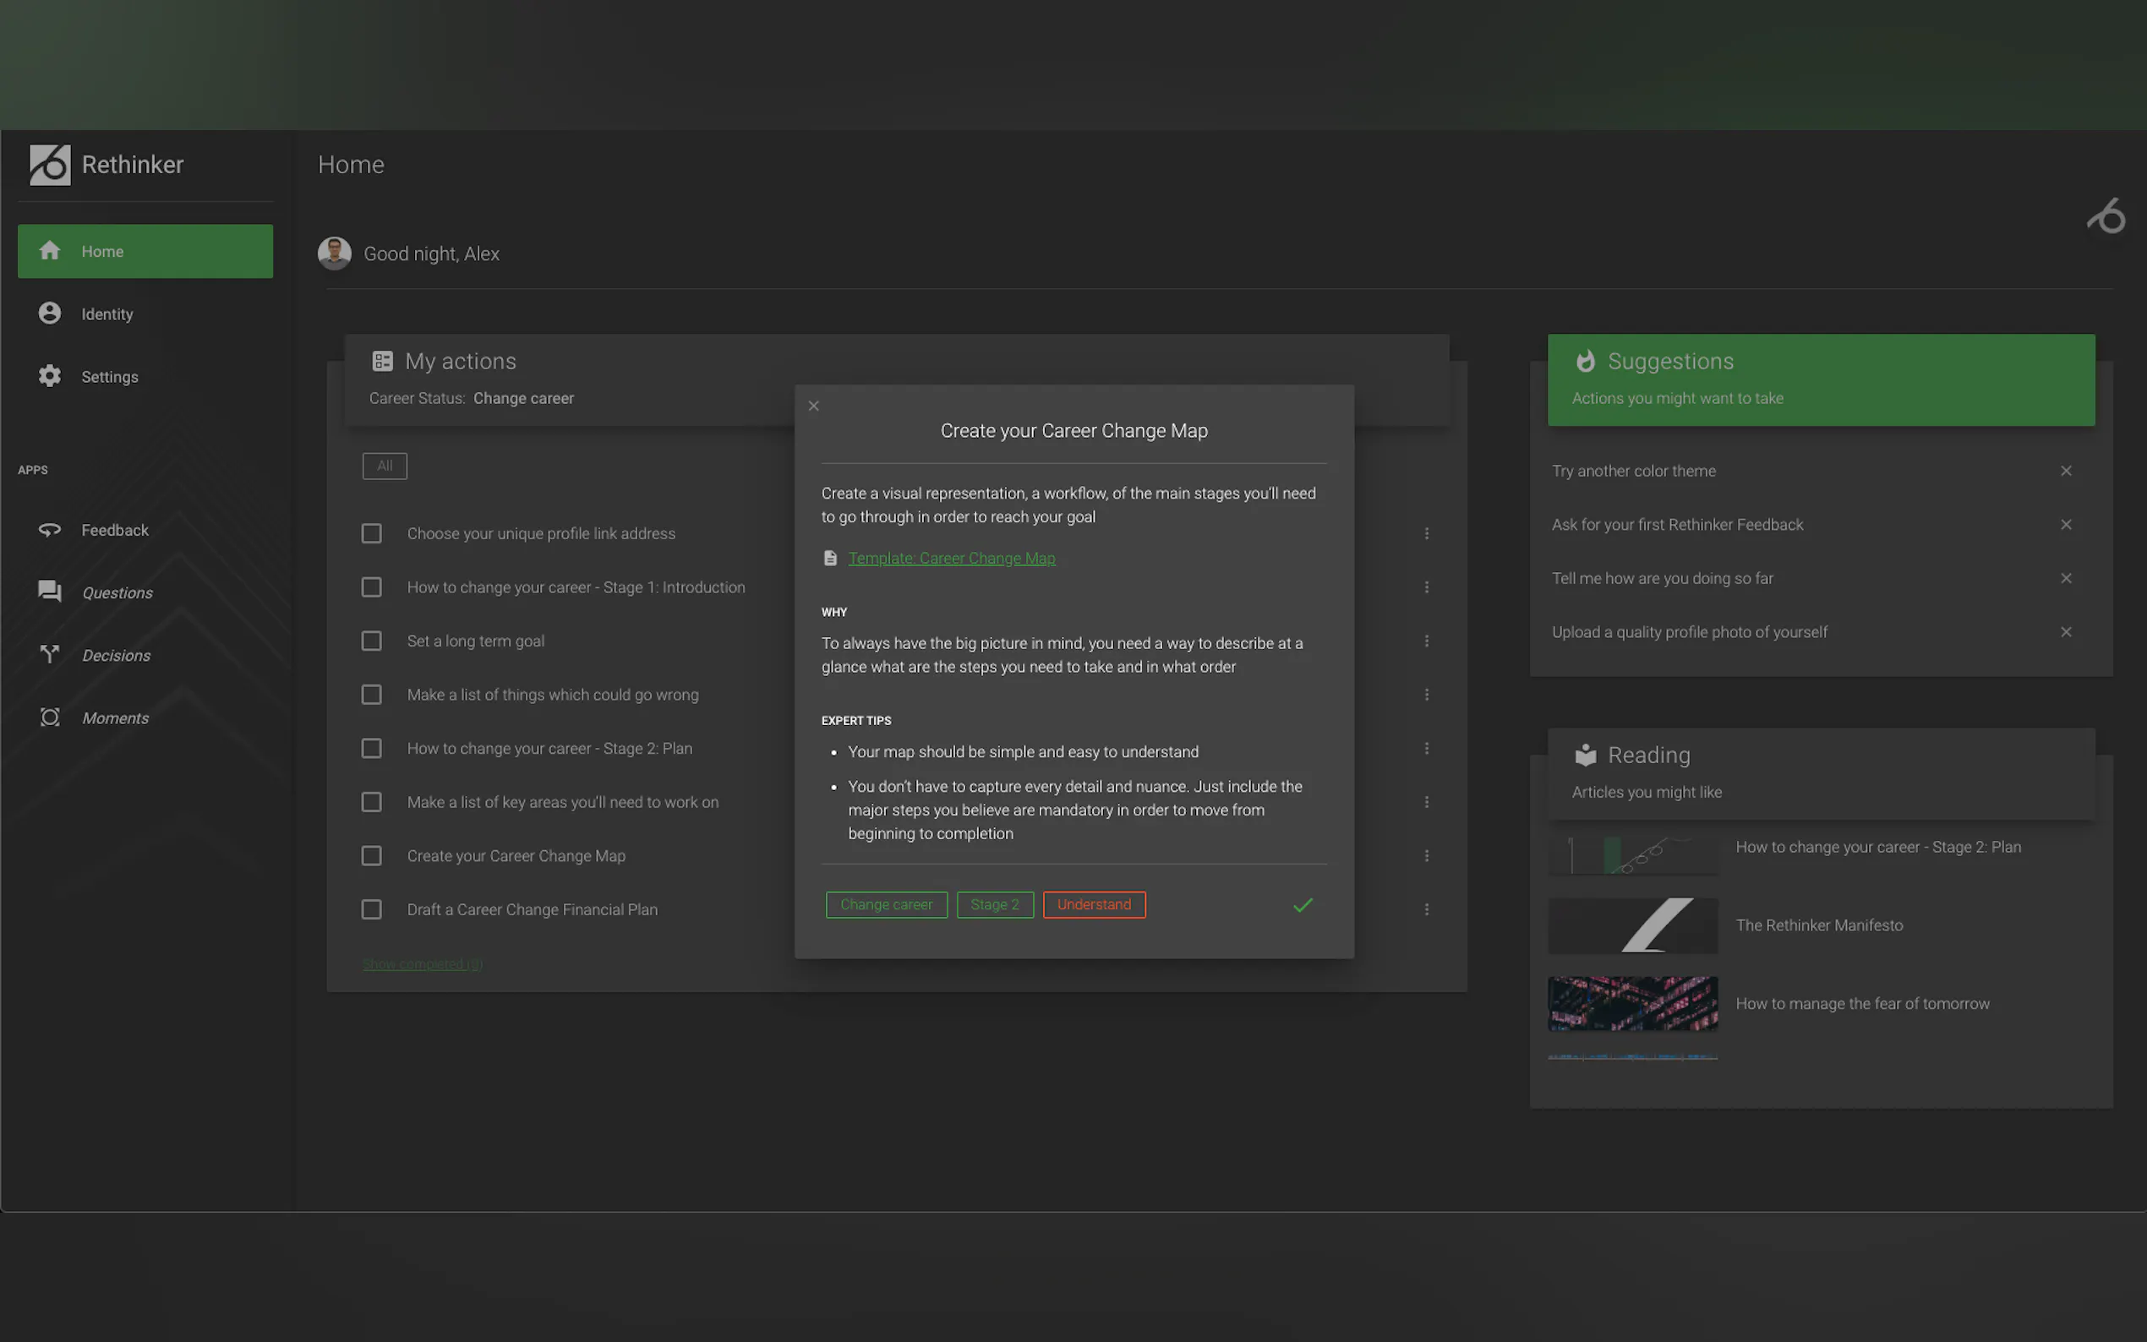Open Identity in the sidebar

[107, 314]
